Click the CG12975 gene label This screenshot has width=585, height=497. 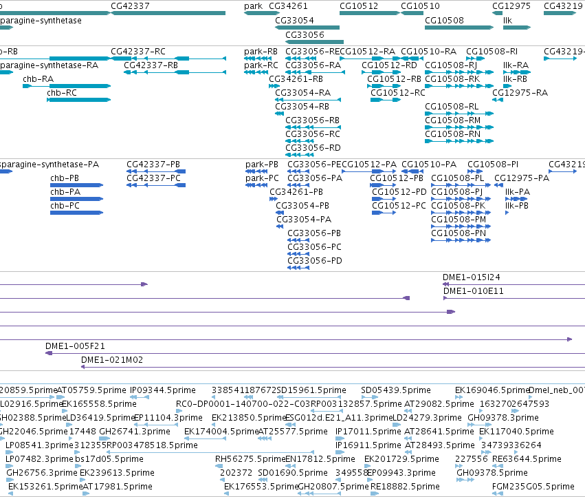coord(511,6)
